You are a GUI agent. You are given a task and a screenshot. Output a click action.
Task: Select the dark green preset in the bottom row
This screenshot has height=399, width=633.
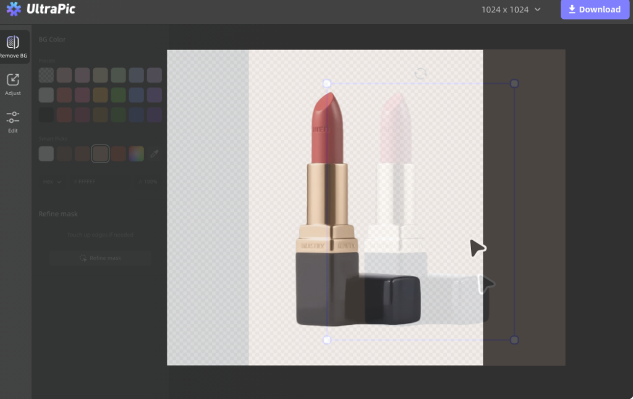click(x=118, y=115)
